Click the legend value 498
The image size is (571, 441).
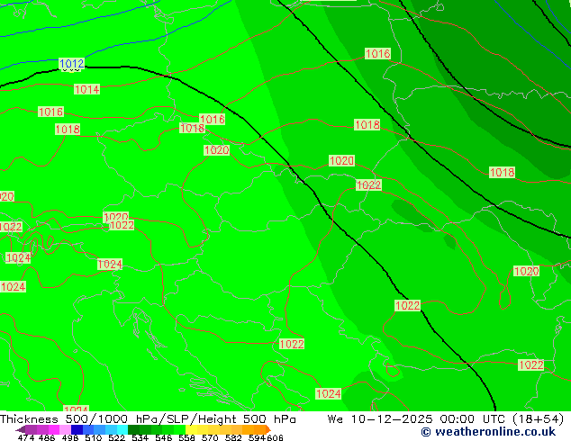(x=70, y=437)
